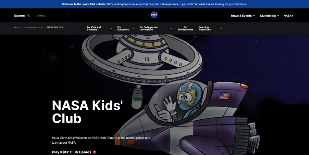The width and height of the screenshot is (309, 155).
Task: Click the red arrow beside Play Kids' Club Games
Action: click(x=94, y=152)
